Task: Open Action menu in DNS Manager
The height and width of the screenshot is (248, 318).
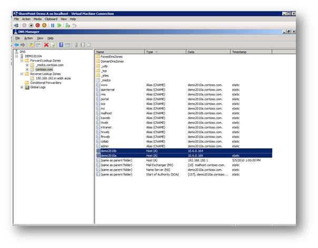Action: [28, 38]
